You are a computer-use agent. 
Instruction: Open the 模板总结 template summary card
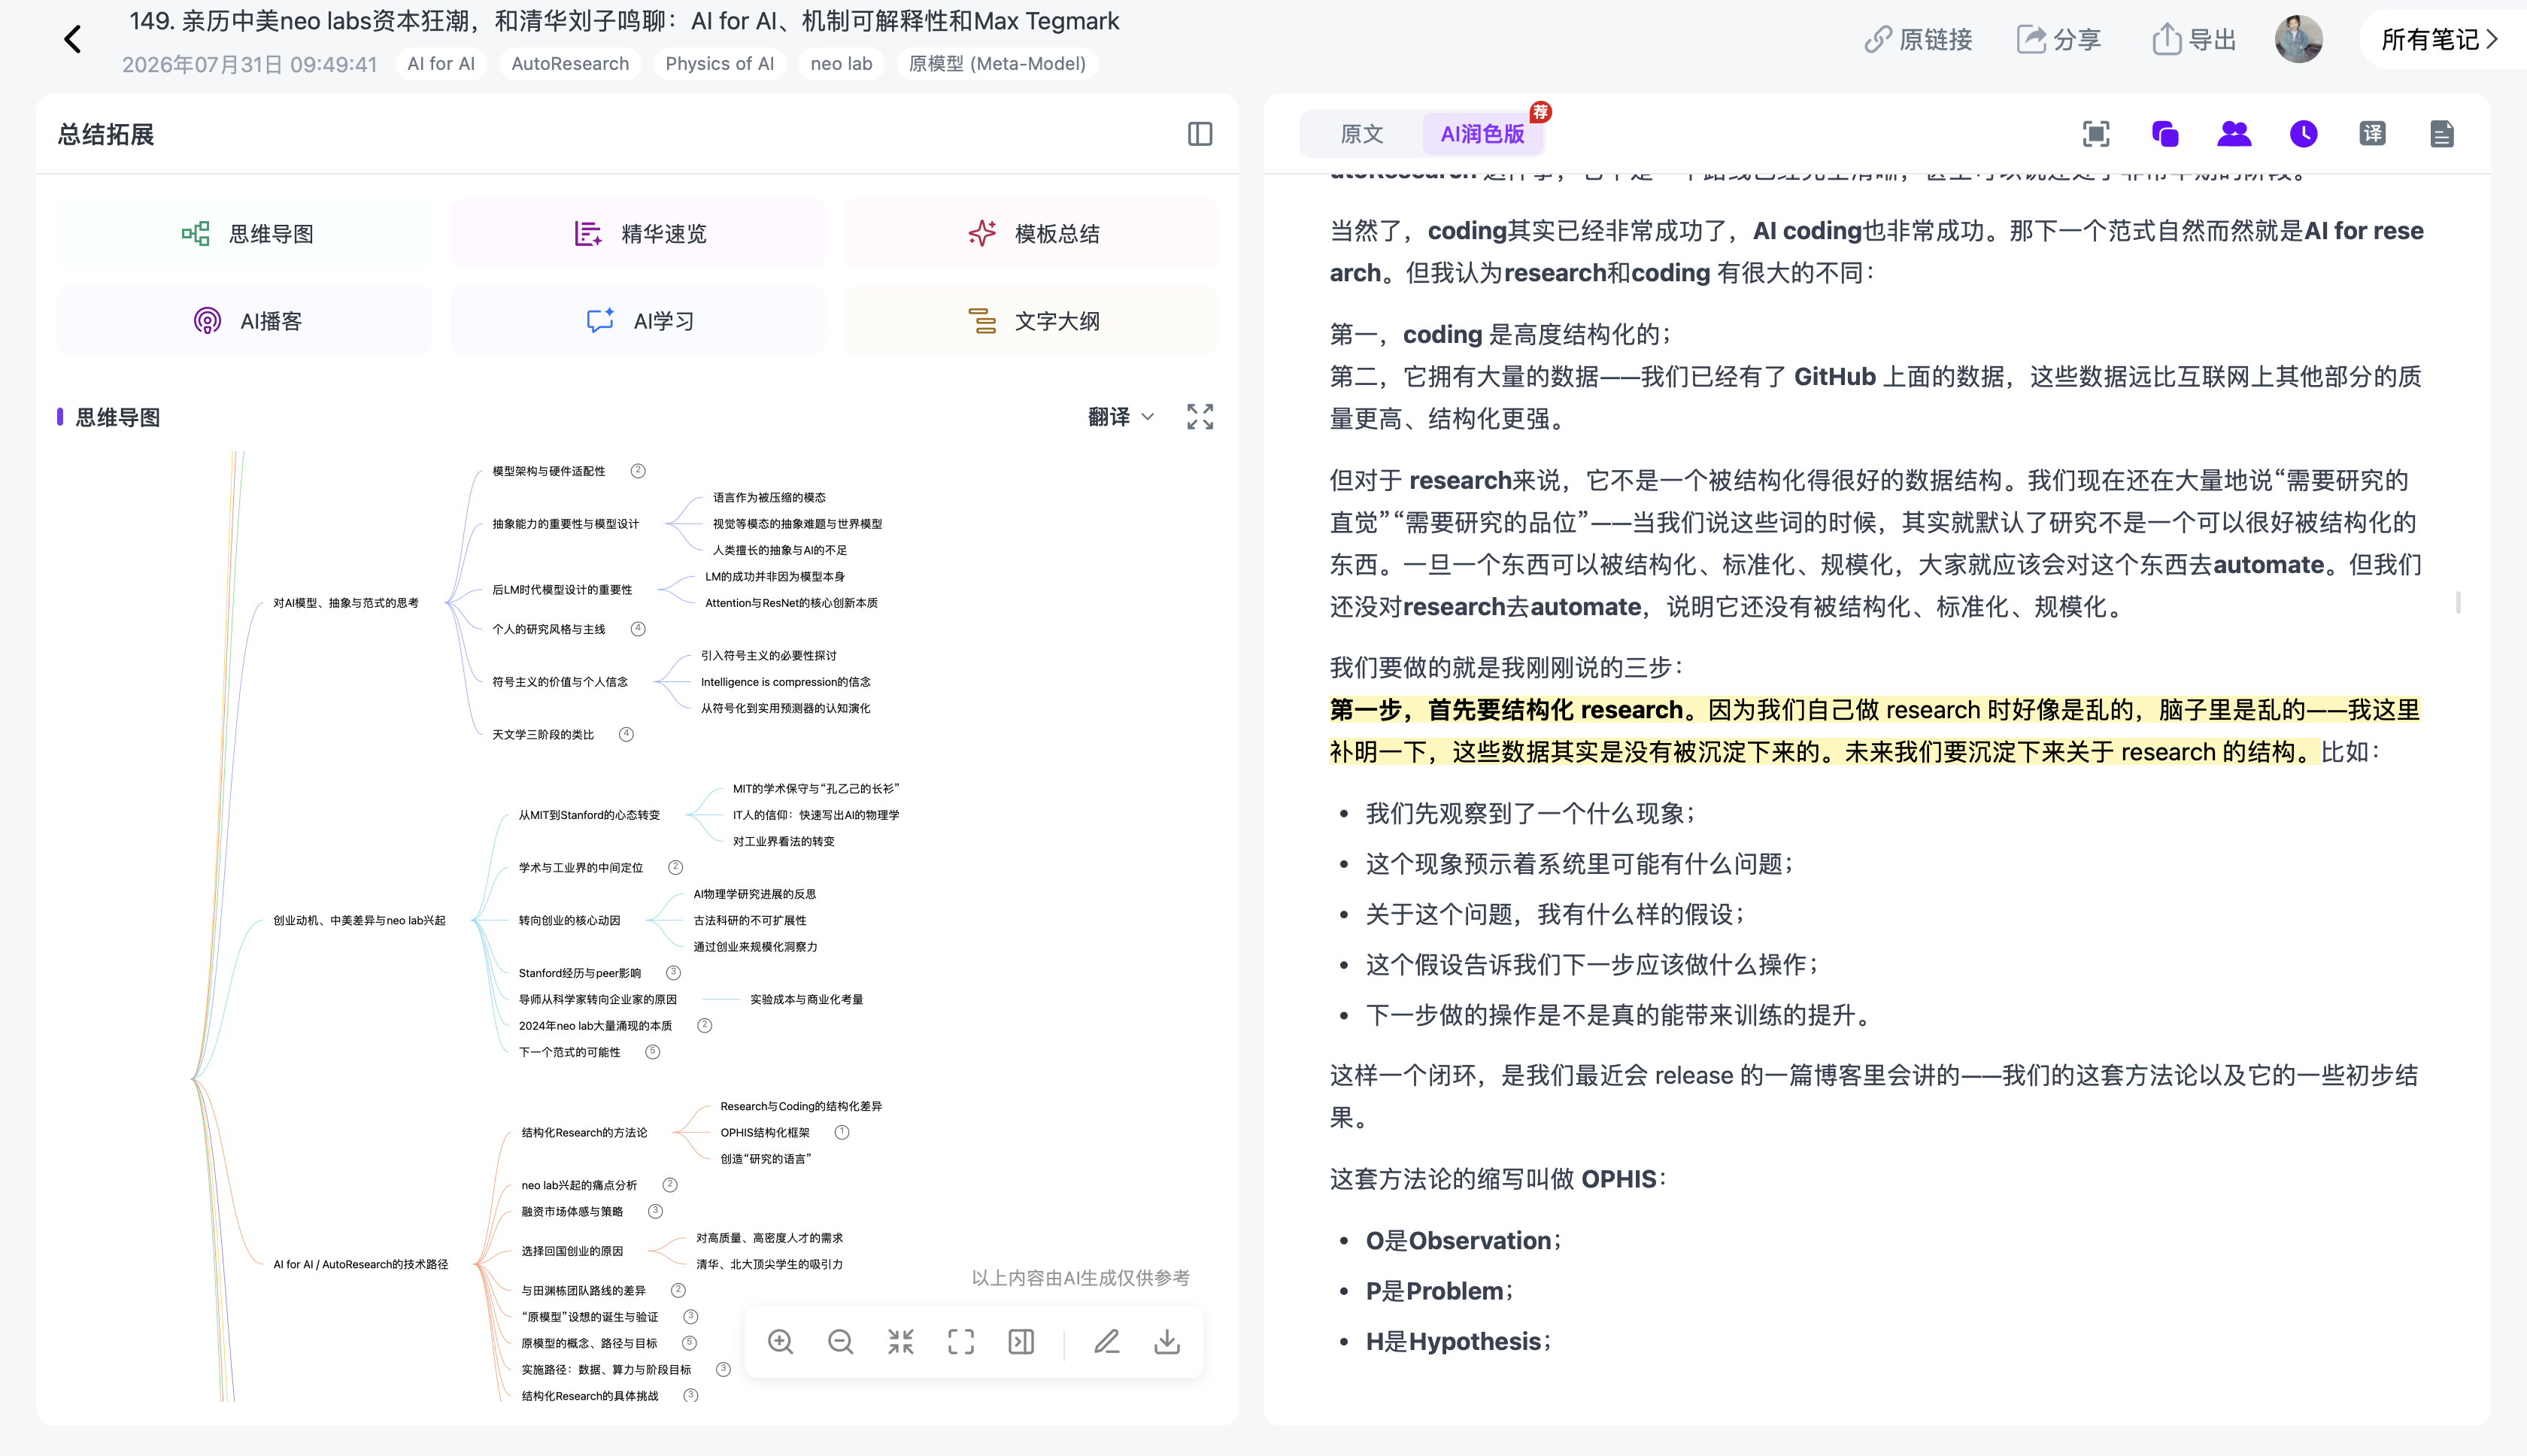(x=1030, y=234)
